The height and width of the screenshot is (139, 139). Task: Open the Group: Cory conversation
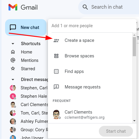click(28, 130)
